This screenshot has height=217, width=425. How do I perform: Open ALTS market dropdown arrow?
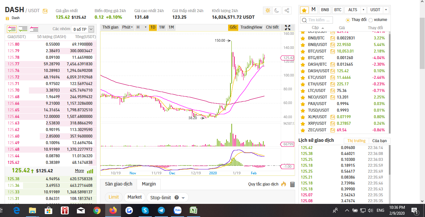[x=363, y=10]
